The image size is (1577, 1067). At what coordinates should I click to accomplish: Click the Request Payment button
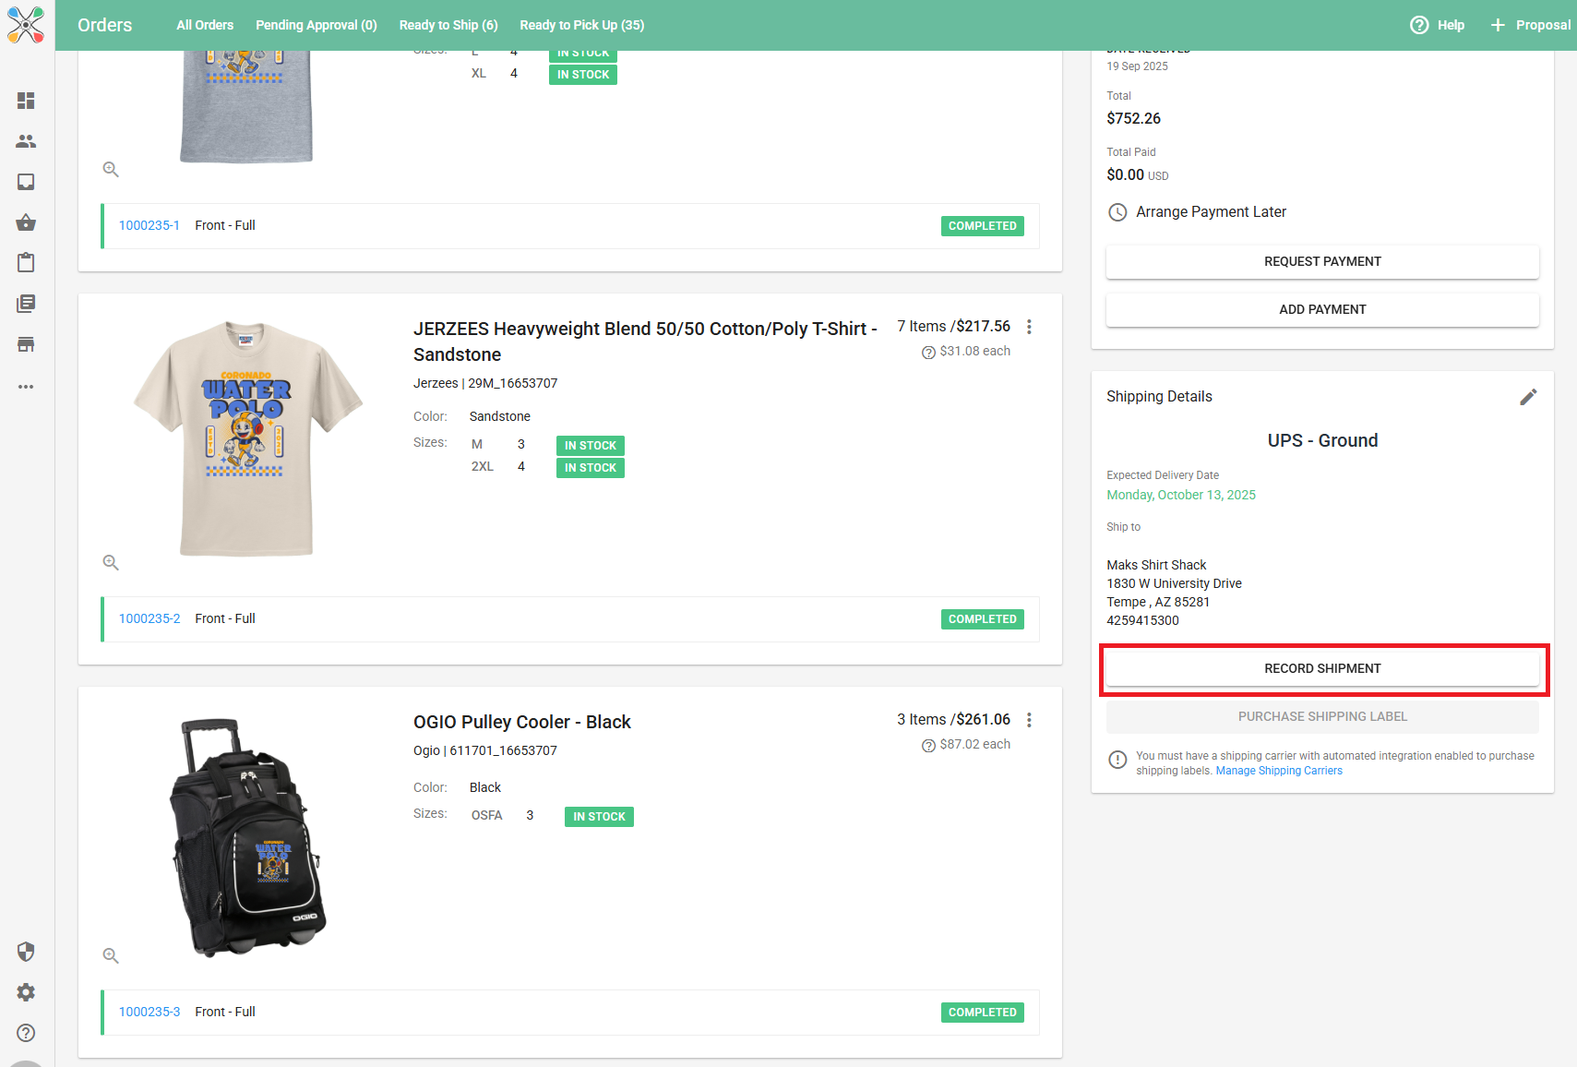[1322, 261]
